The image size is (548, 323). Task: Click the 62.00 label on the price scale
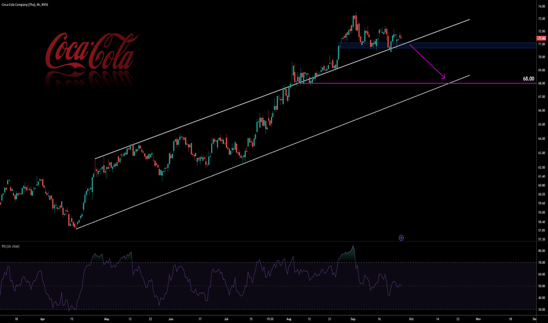[542, 167]
